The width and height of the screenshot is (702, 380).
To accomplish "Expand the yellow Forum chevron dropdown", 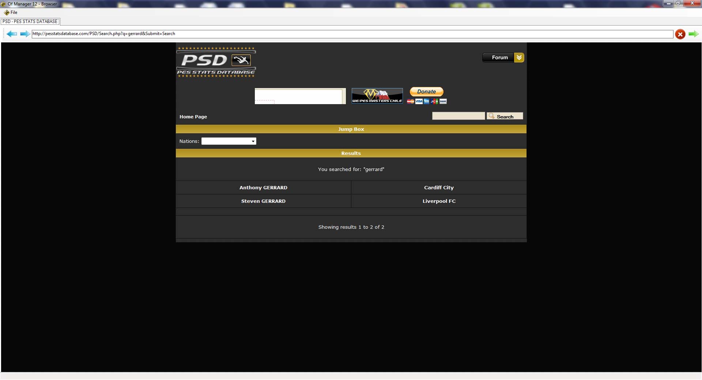I will coord(519,58).
